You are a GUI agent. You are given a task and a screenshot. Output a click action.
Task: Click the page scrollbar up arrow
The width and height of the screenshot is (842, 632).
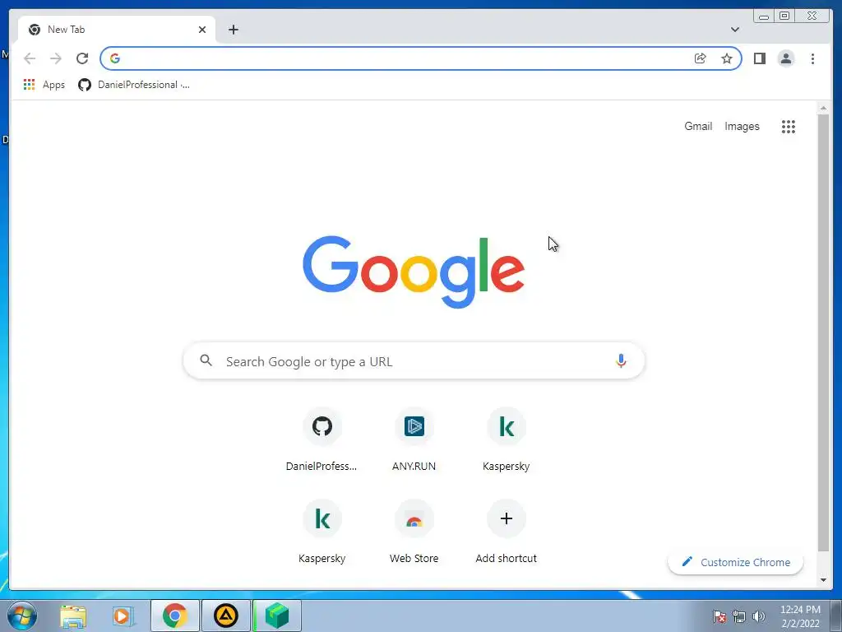pos(823,109)
